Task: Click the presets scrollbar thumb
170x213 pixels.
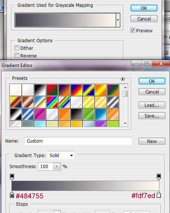Action: click(x=125, y=94)
